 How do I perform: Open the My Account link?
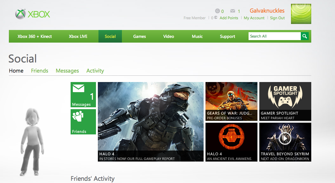254,18
